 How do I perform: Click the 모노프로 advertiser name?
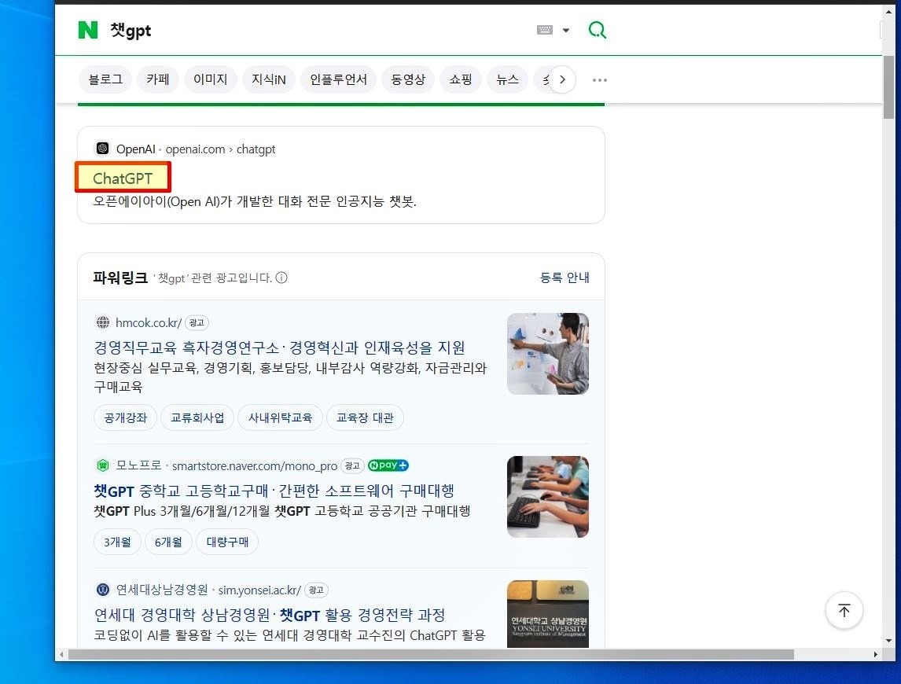138,465
